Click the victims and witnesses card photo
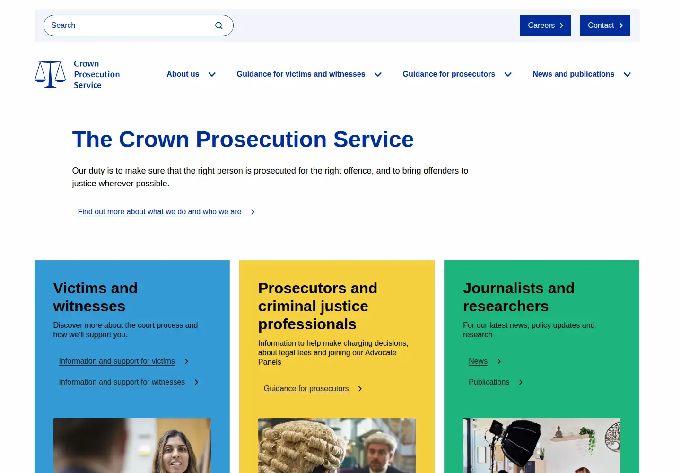This screenshot has height=473, width=681. 132,446
